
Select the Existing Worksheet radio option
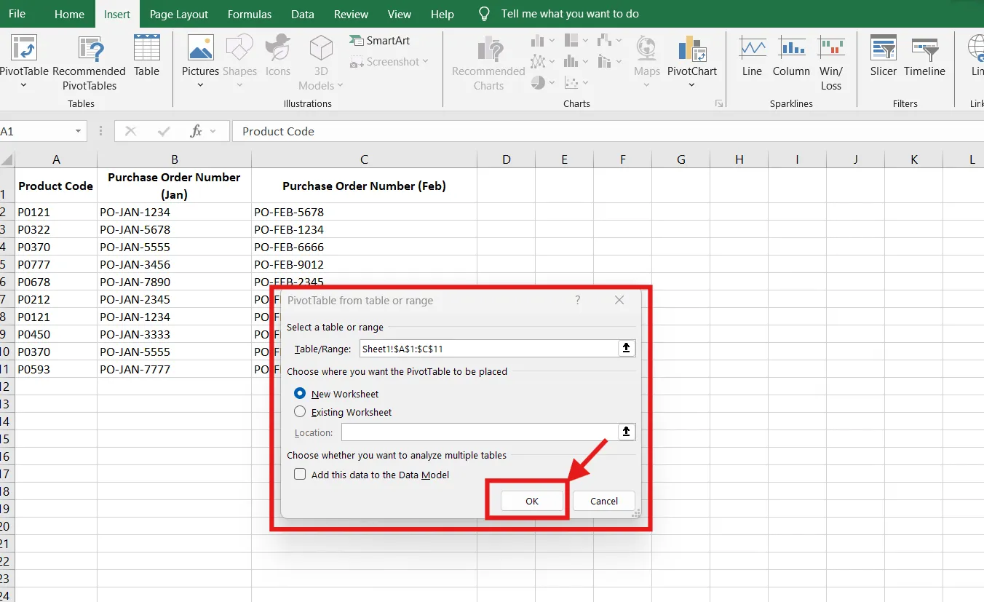(x=300, y=411)
